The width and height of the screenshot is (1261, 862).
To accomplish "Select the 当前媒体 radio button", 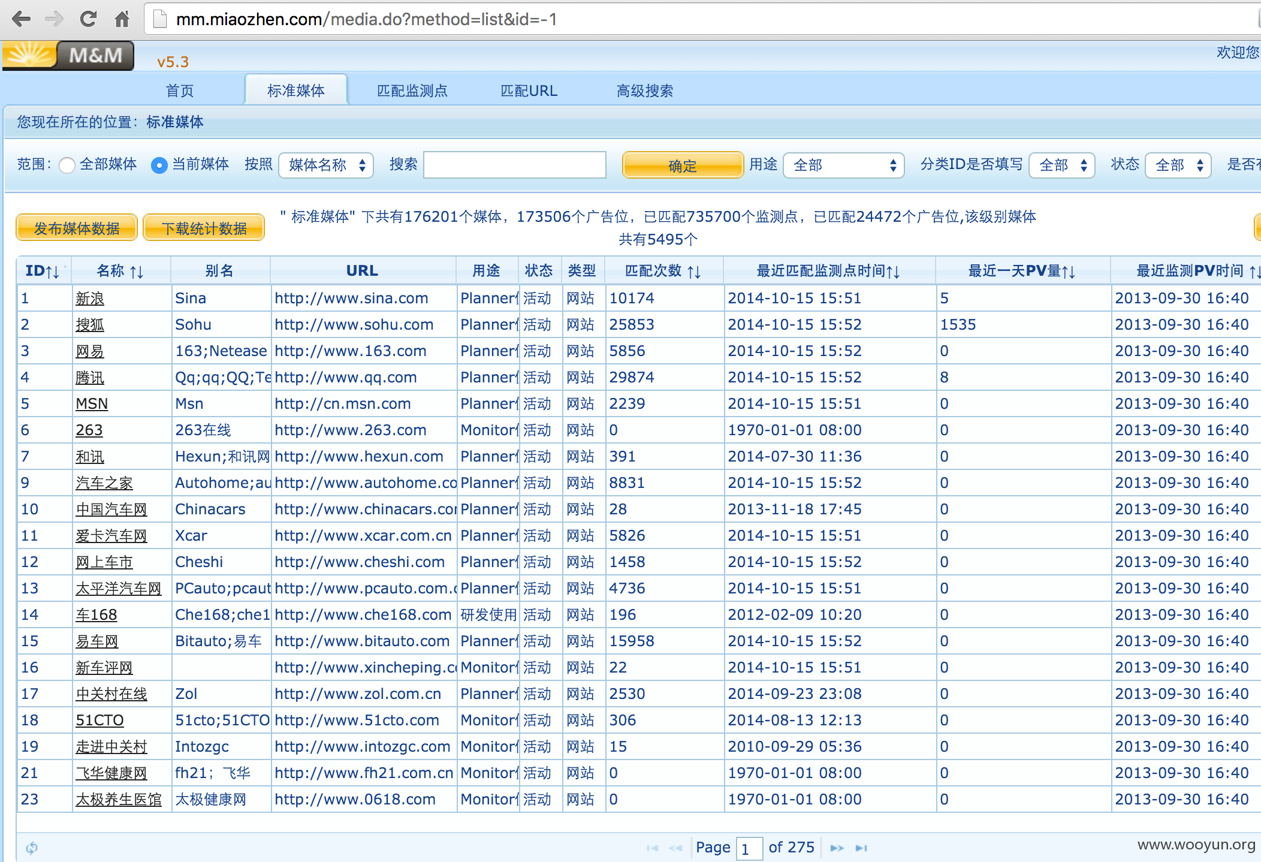I will 159,165.
